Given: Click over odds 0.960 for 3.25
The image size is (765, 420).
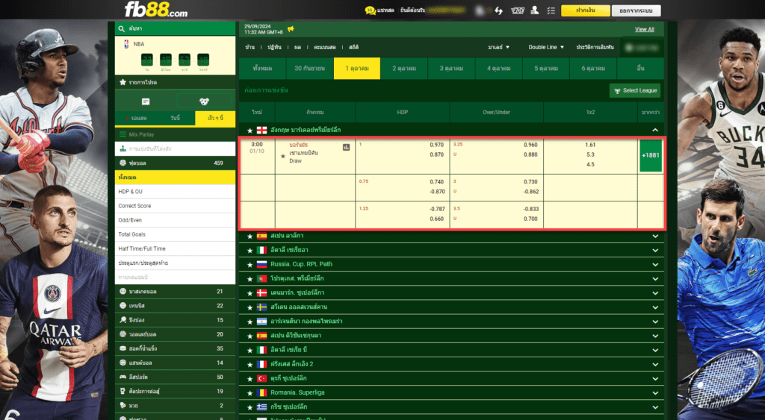Looking at the screenshot, I should click(x=530, y=145).
